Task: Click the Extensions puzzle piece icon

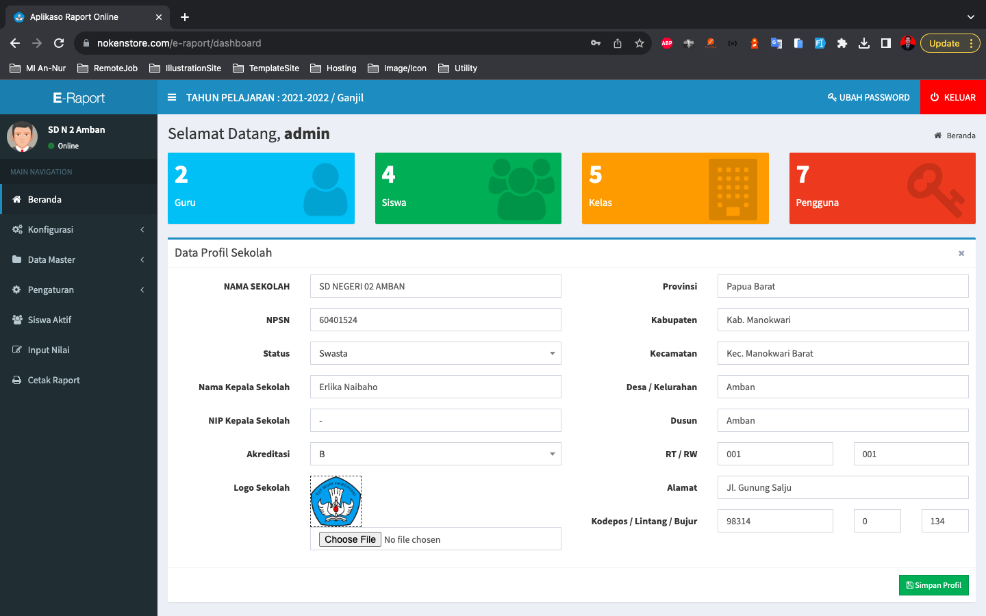Action: click(842, 43)
